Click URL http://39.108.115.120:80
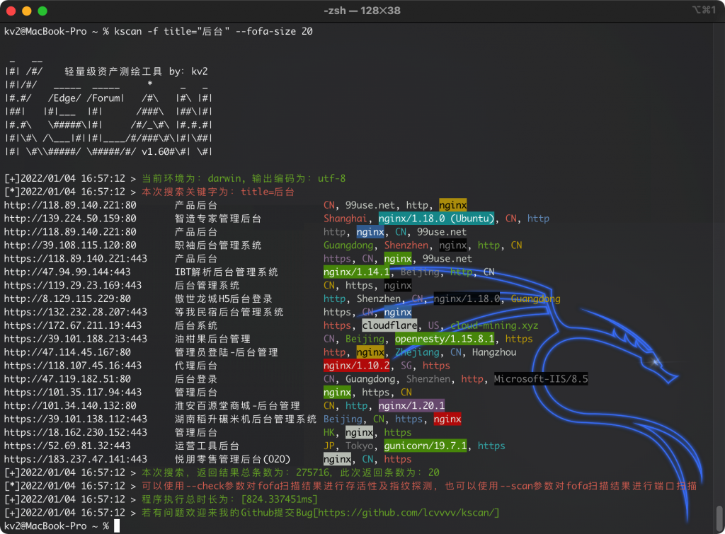The width and height of the screenshot is (725, 534). coord(70,245)
